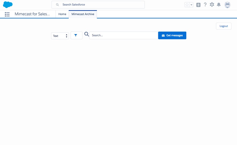Click the Logout button
This screenshot has width=237, height=145.
tap(224, 26)
